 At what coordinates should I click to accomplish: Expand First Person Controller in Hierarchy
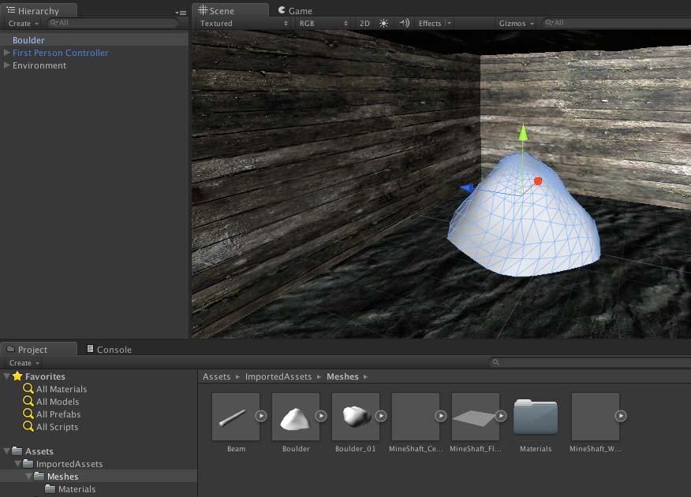[6, 53]
